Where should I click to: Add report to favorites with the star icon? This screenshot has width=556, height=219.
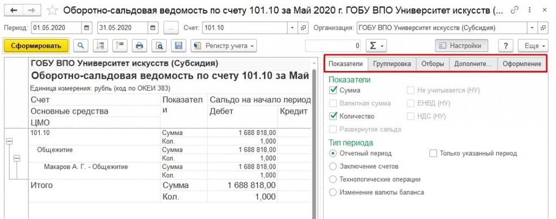coord(52,10)
